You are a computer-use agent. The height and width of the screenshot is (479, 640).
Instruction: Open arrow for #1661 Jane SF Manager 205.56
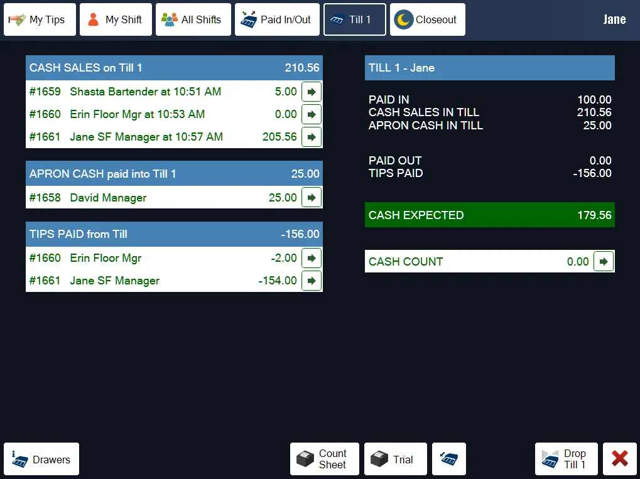[312, 137]
